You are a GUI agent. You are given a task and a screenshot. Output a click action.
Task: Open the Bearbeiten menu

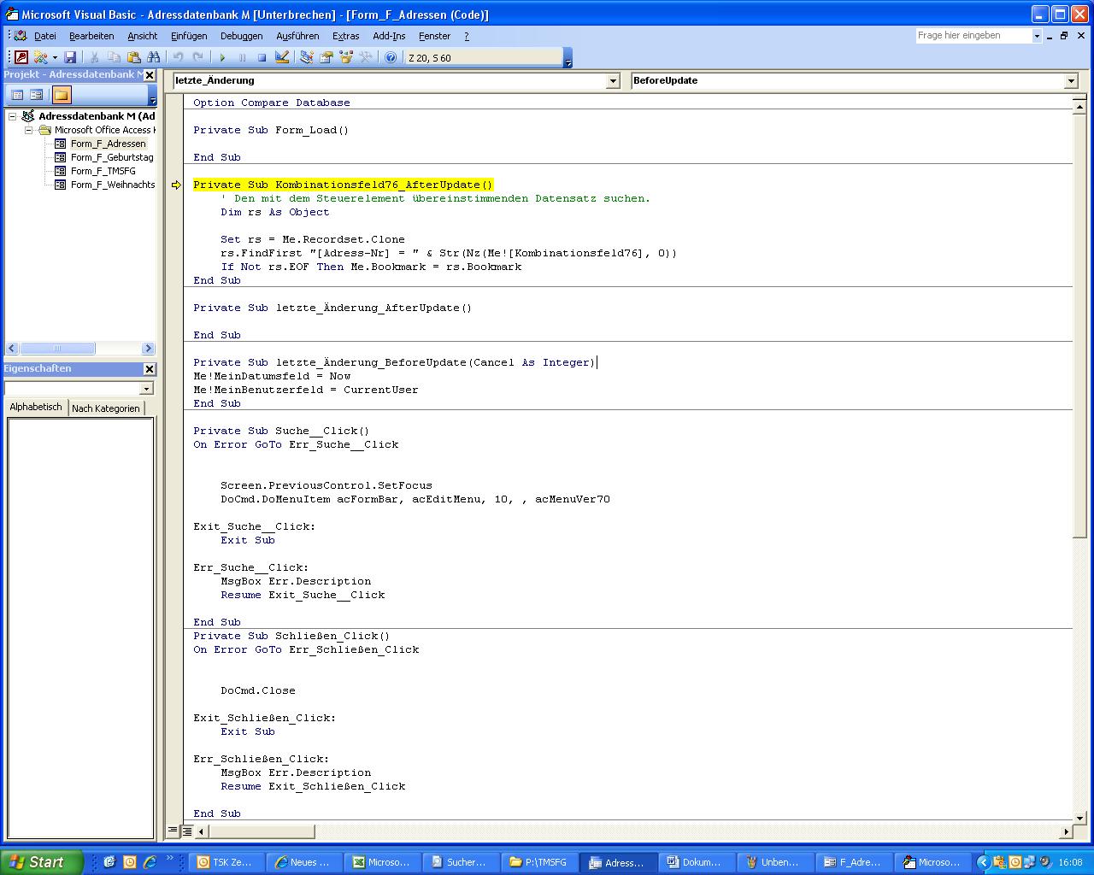tap(91, 36)
